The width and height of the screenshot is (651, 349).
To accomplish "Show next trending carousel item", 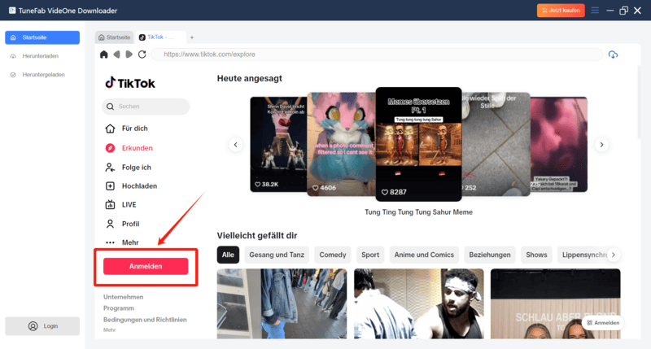I will tap(601, 145).
